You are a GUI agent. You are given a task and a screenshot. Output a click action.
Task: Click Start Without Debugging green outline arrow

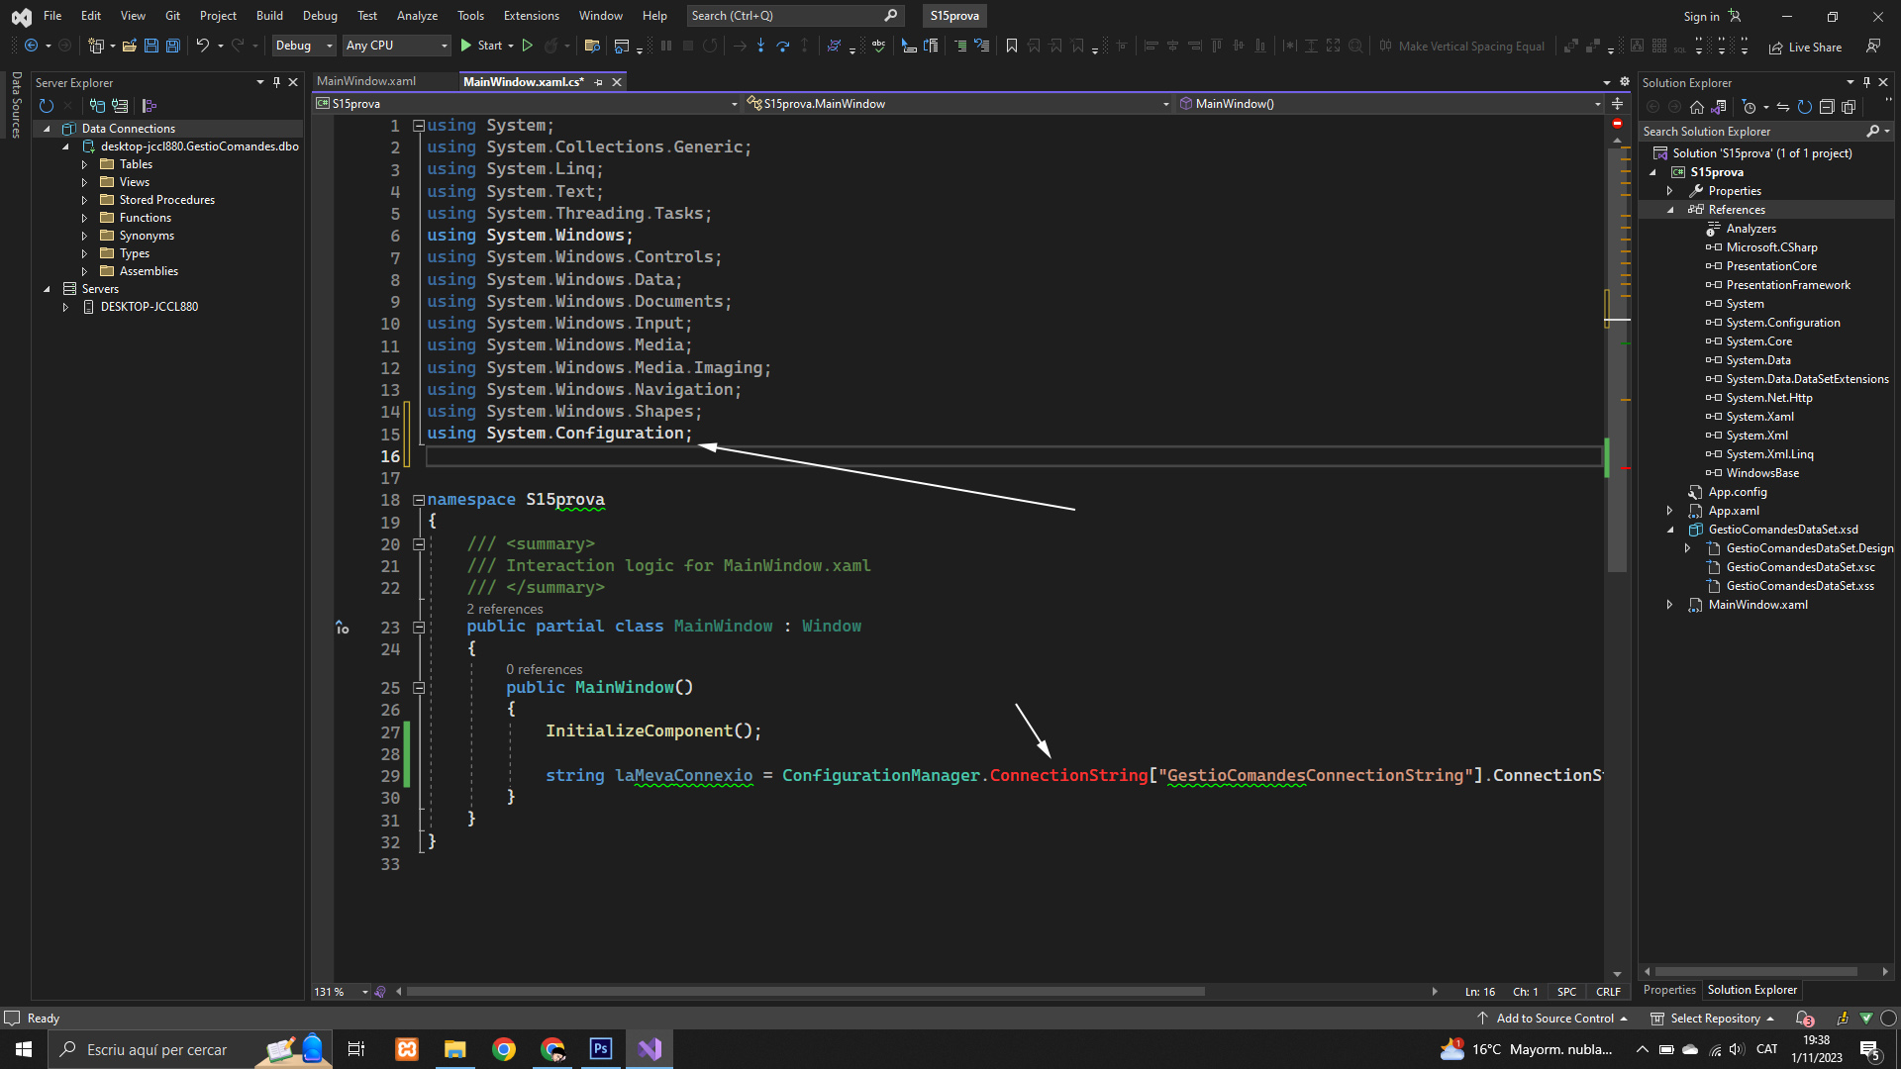pos(528,46)
